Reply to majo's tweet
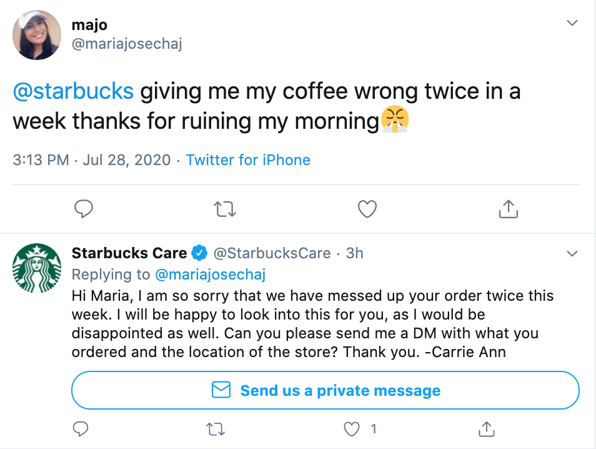The height and width of the screenshot is (449, 596). pos(84,209)
